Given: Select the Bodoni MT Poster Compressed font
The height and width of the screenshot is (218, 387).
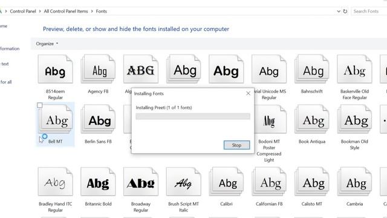Looking at the screenshot, I should tap(270, 119).
